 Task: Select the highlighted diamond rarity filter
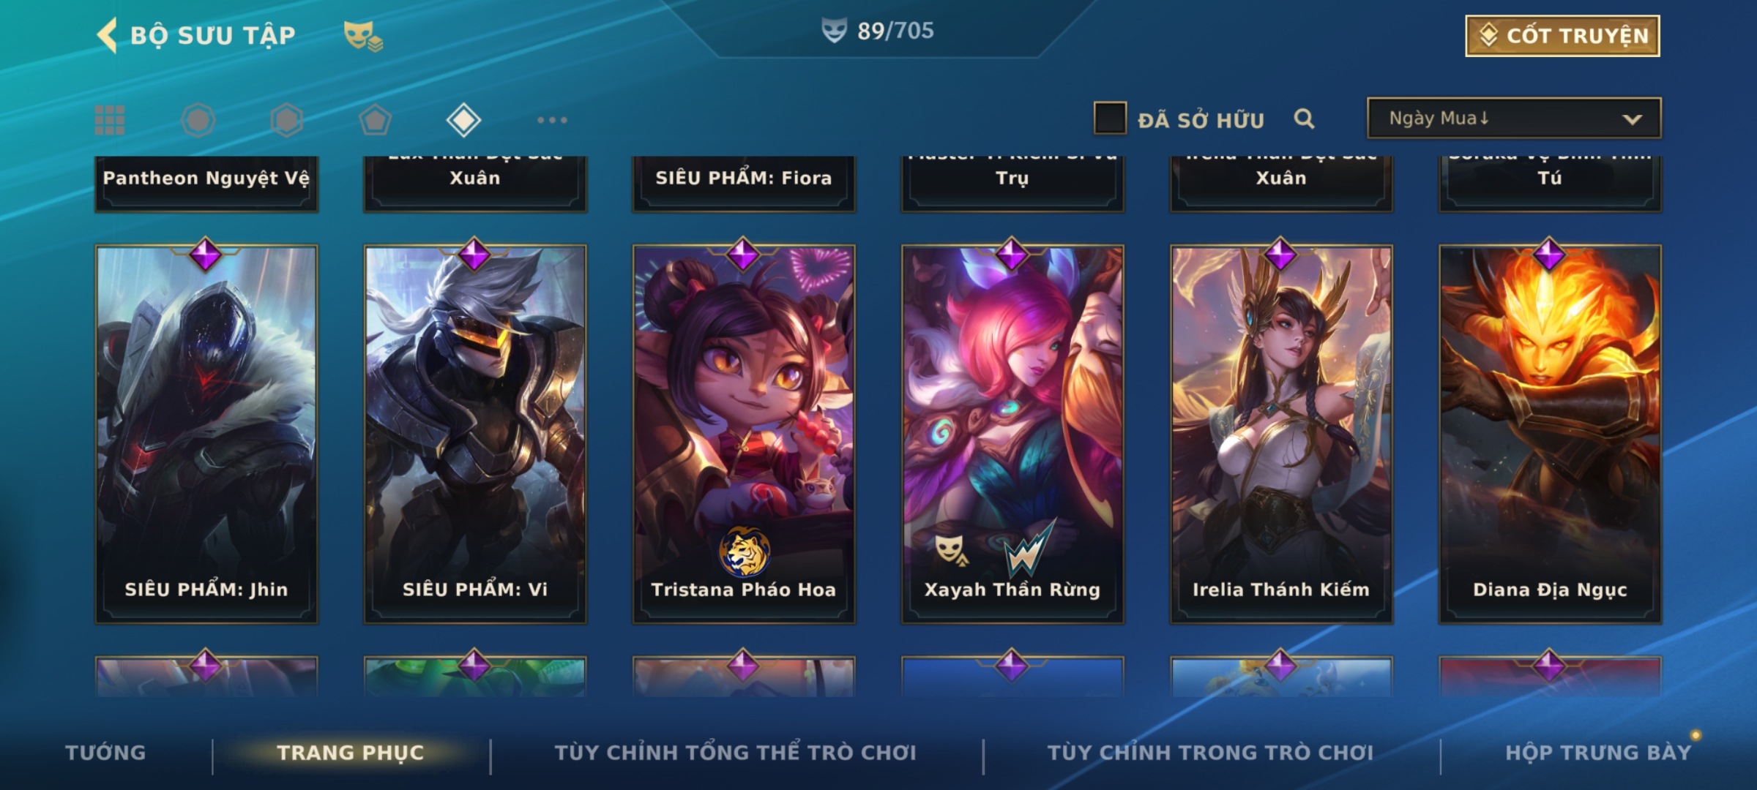[463, 120]
